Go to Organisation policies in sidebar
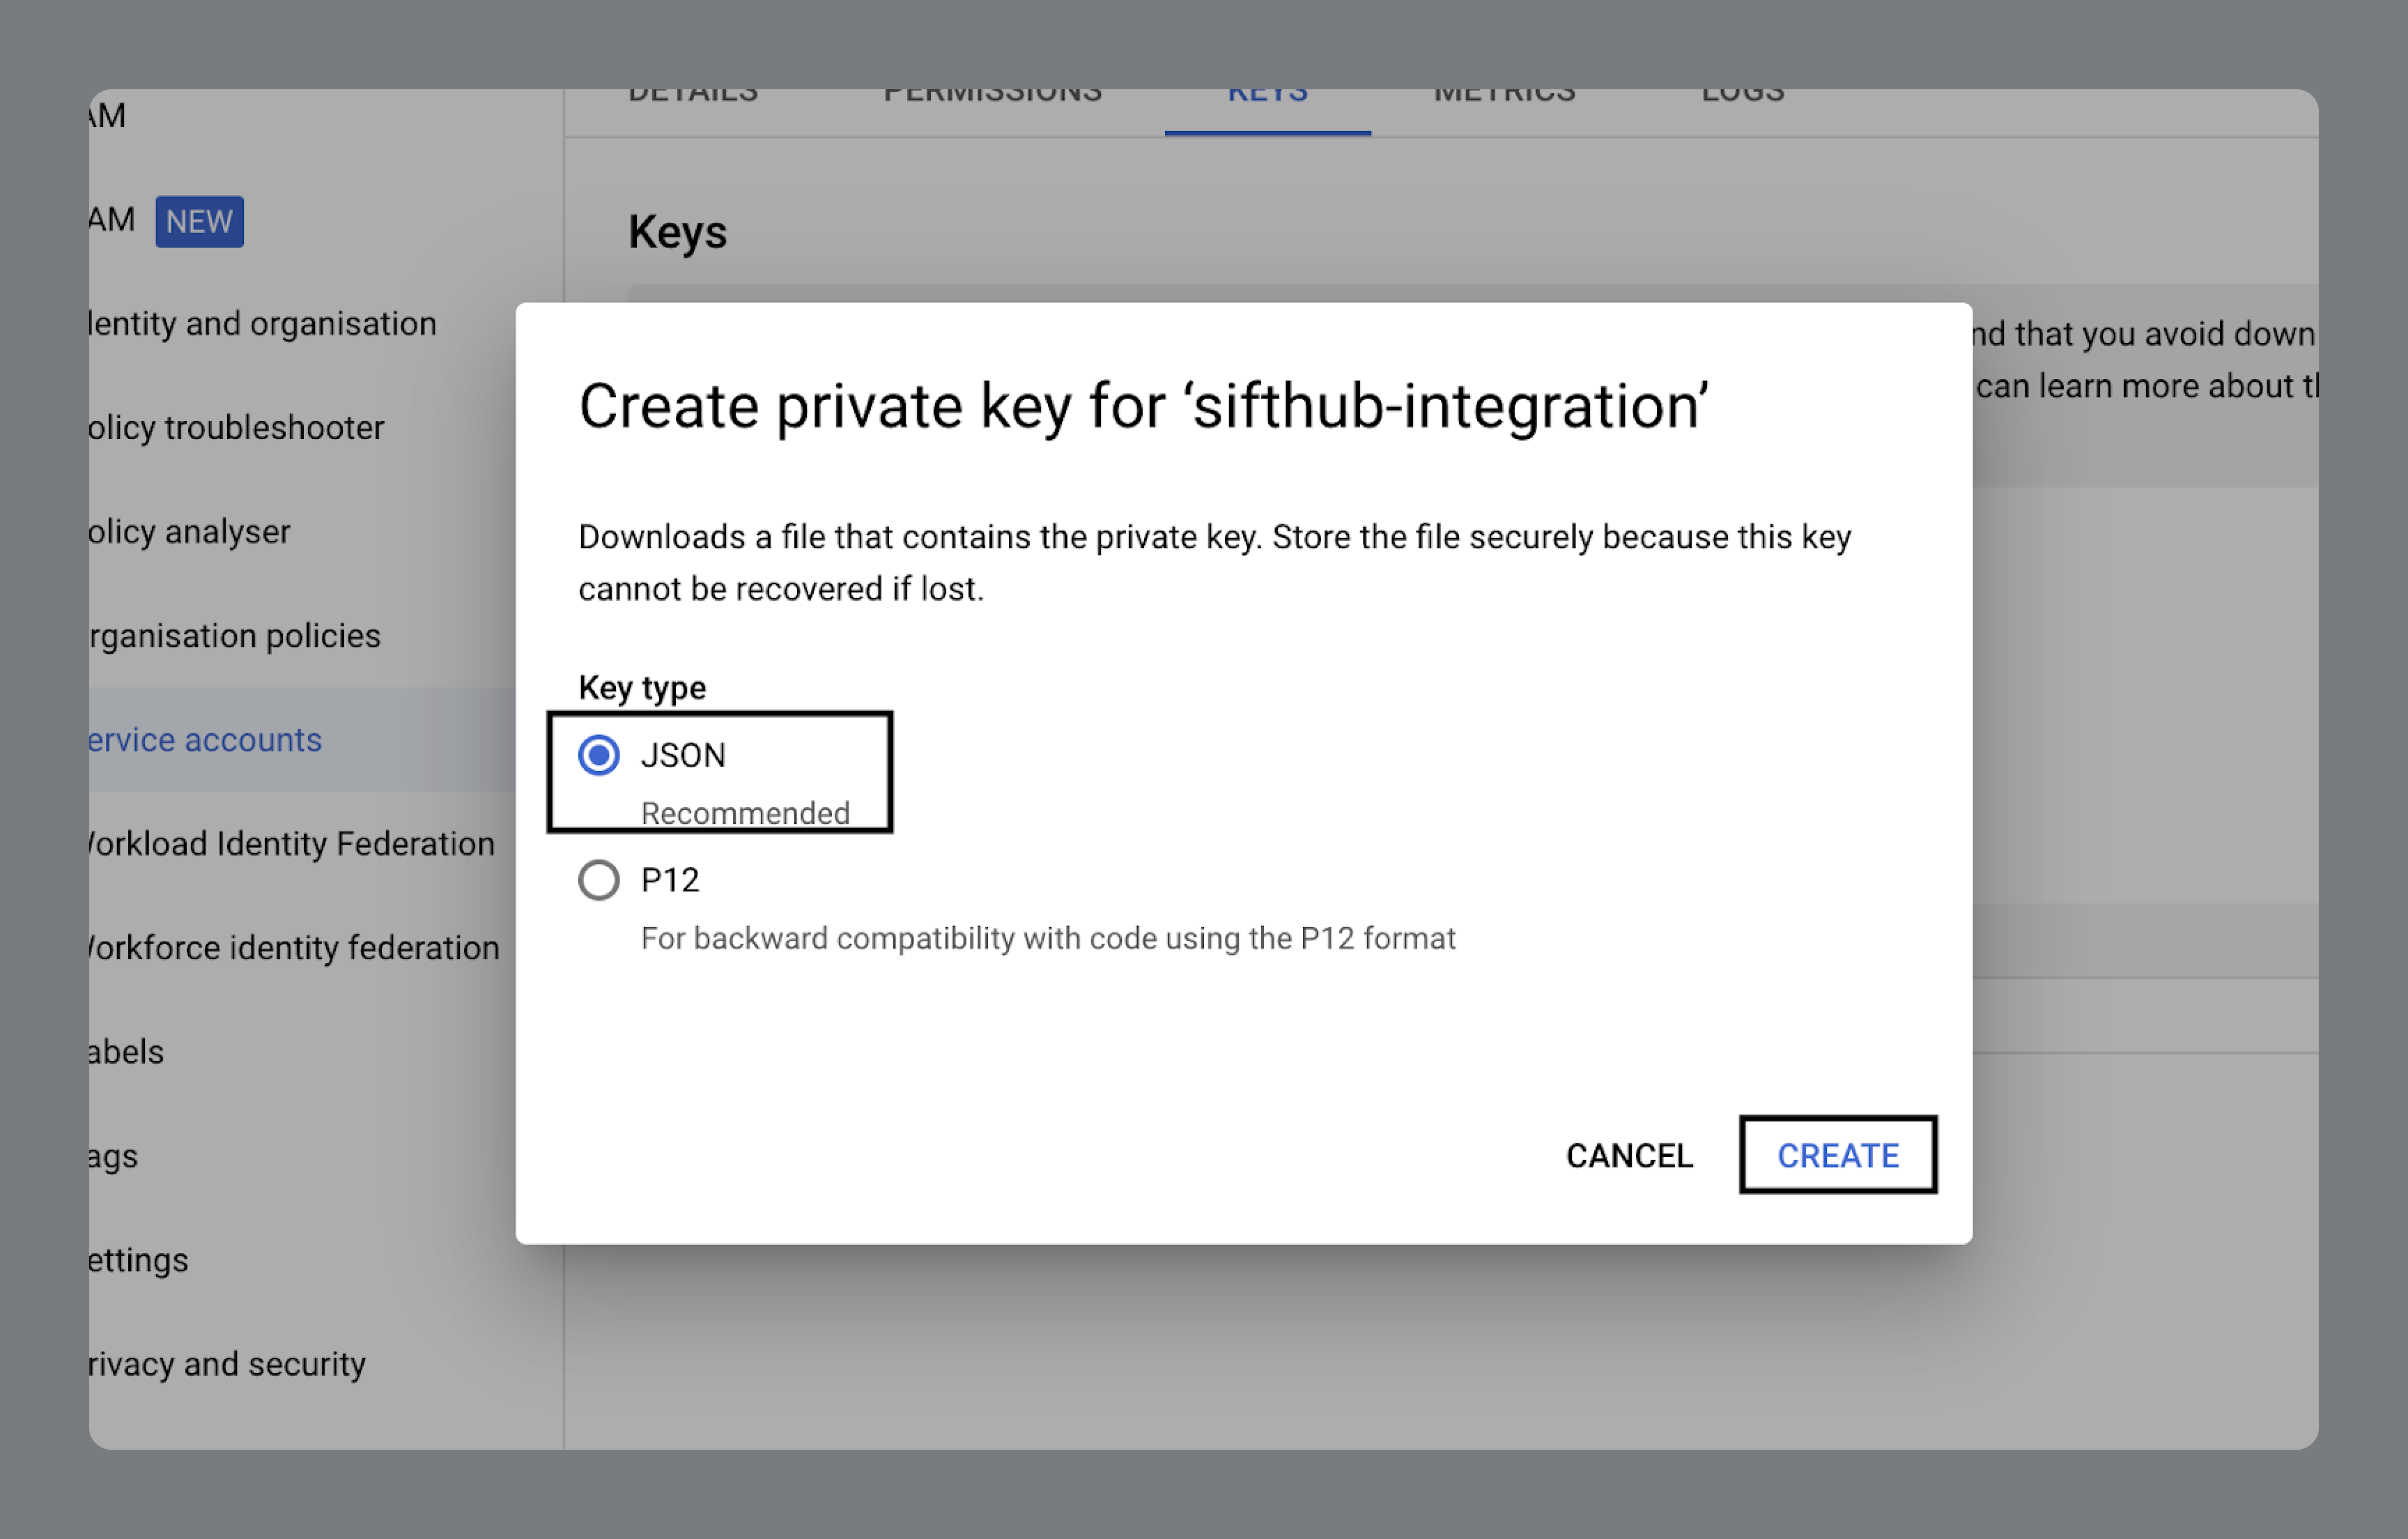This screenshot has height=1539, width=2408. (x=235, y=636)
